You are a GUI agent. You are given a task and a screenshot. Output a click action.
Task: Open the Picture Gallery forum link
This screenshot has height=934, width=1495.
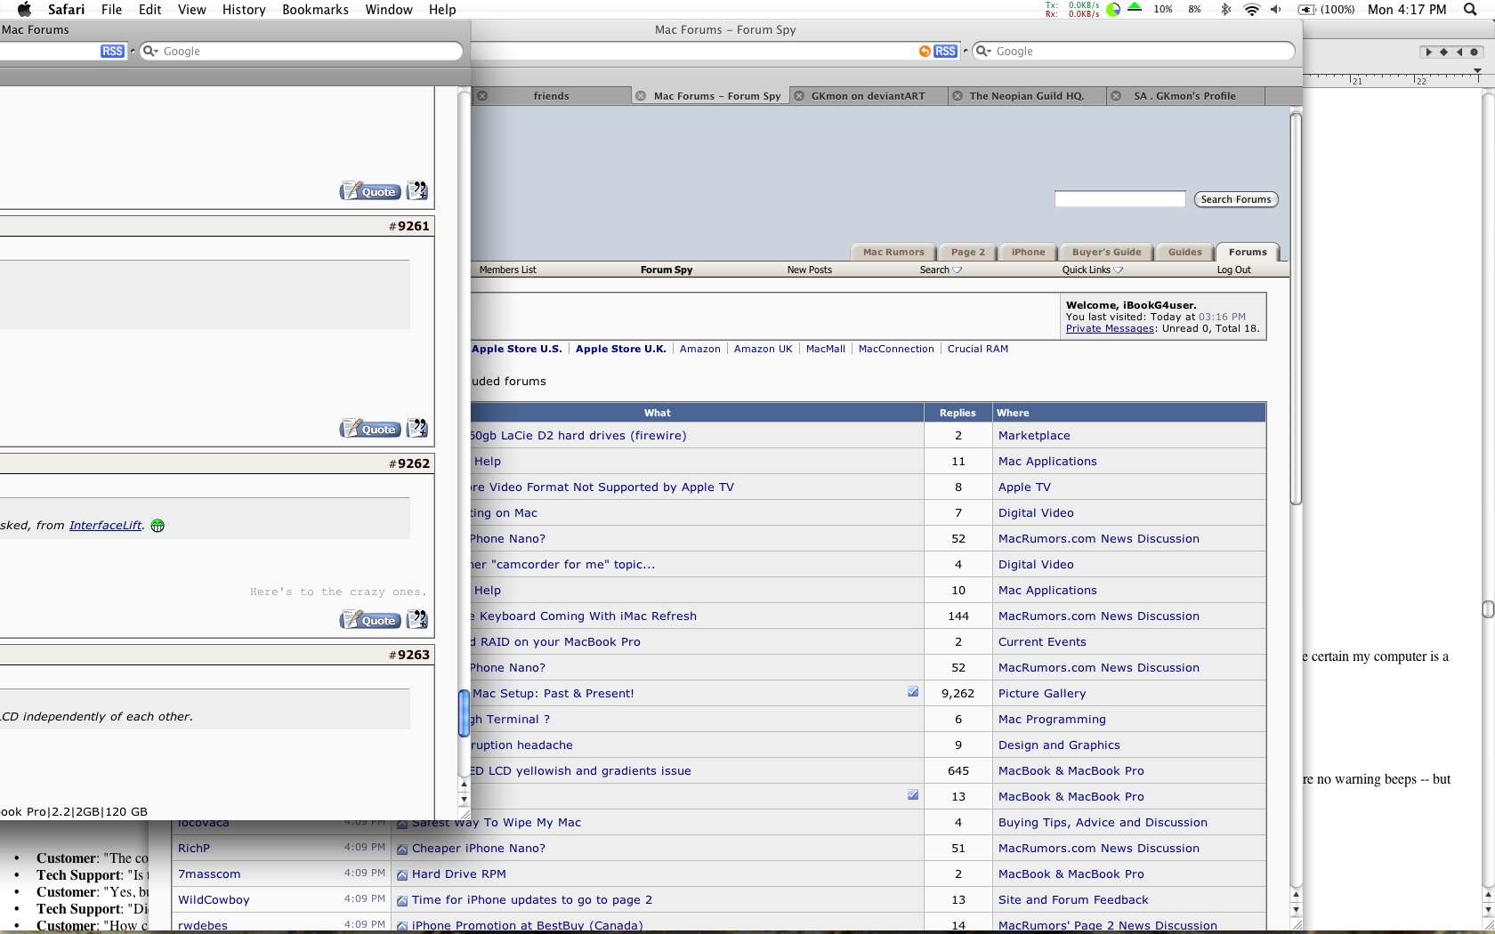1041,694
